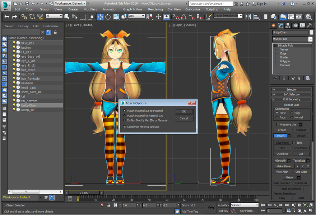The height and width of the screenshot is (215, 316).
Task: Switch to the Hierarchy command panel tab
Action: pos(288,25)
